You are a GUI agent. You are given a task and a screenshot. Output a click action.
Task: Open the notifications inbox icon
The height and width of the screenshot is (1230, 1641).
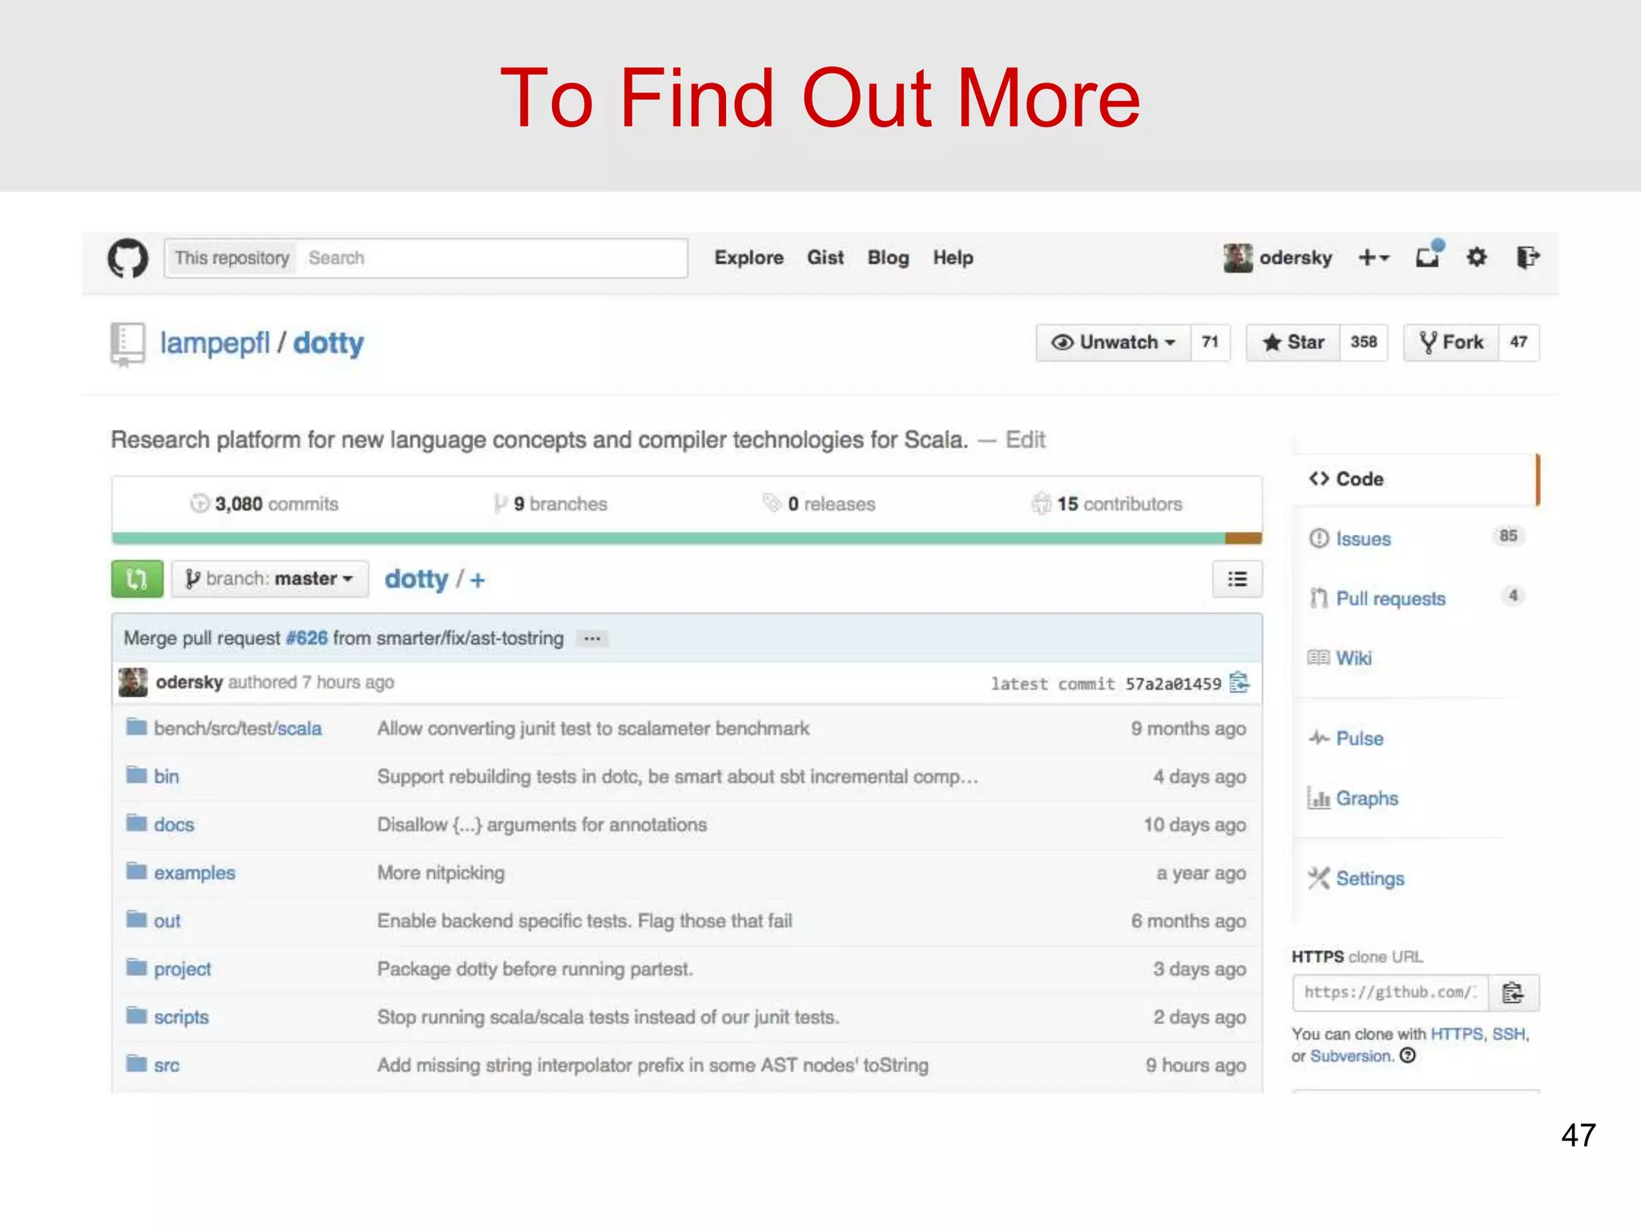[x=1429, y=255]
